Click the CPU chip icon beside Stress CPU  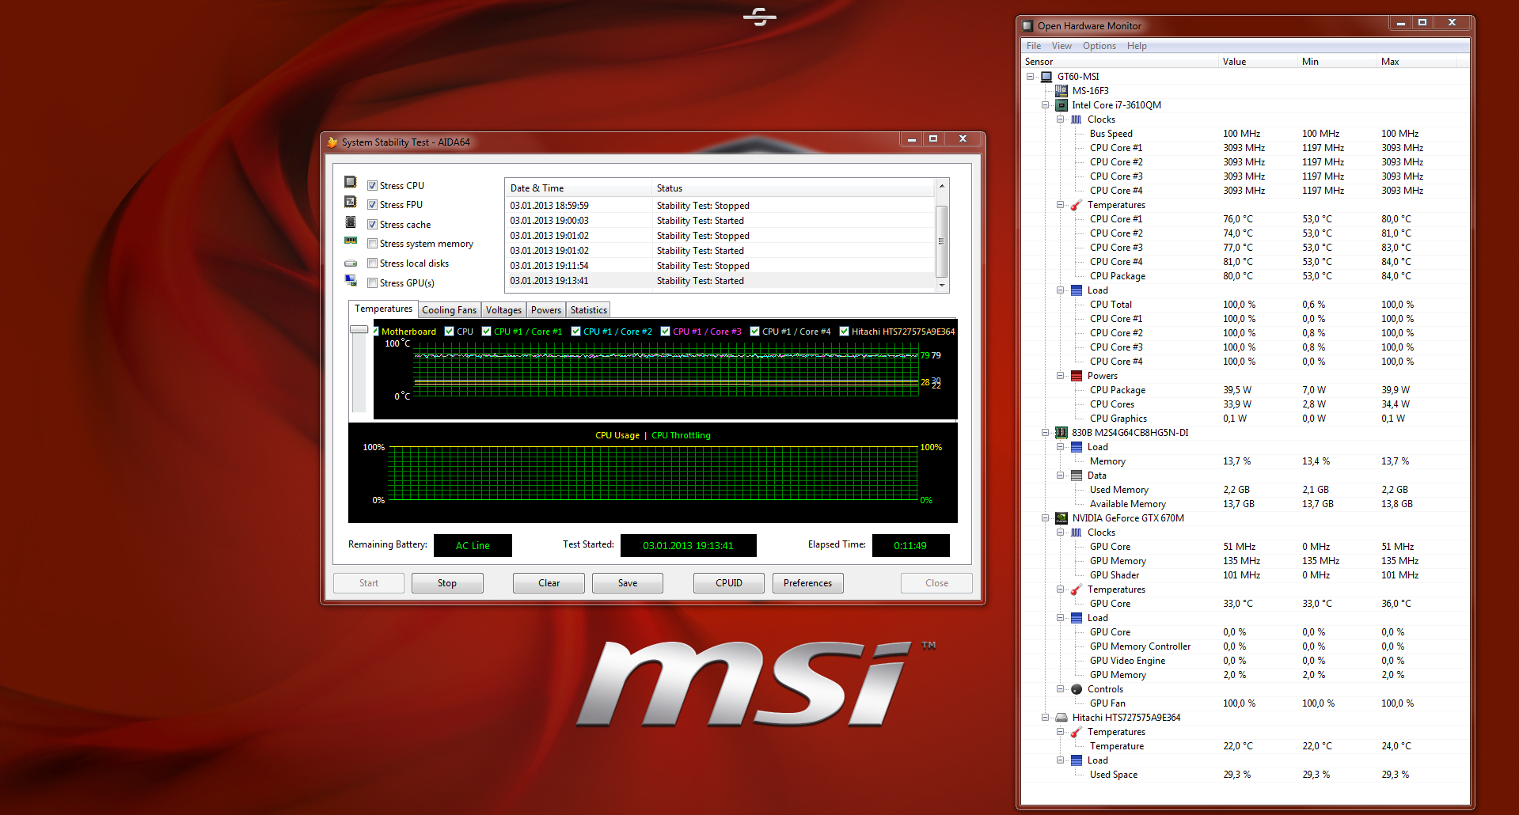(351, 182)
